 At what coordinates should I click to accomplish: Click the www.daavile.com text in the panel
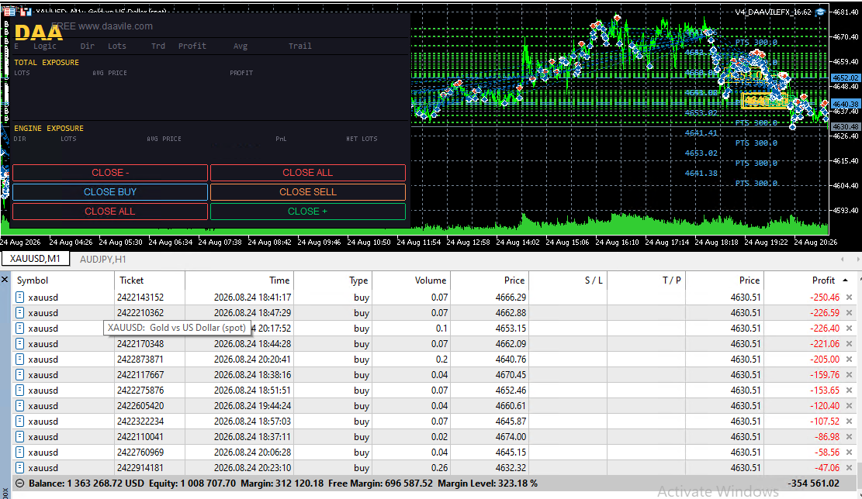click(116, 26)
